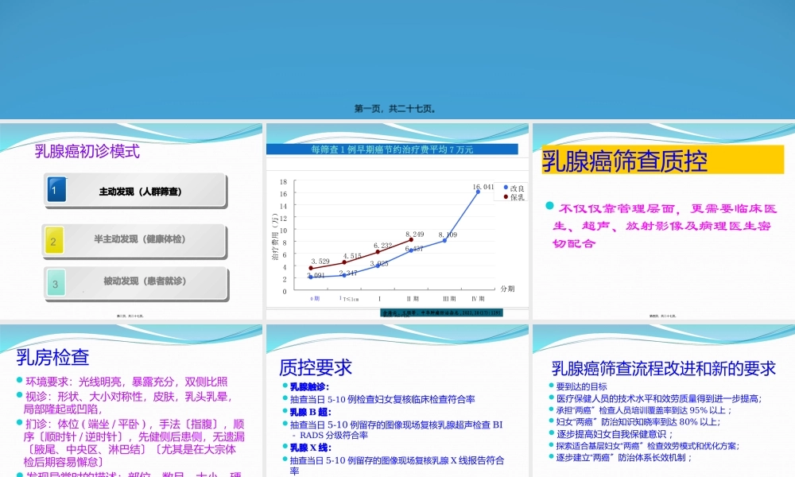Select the teal numbered box "3" beside 被动发现
This screenshot has height=477, width=795.
[55, 284]
